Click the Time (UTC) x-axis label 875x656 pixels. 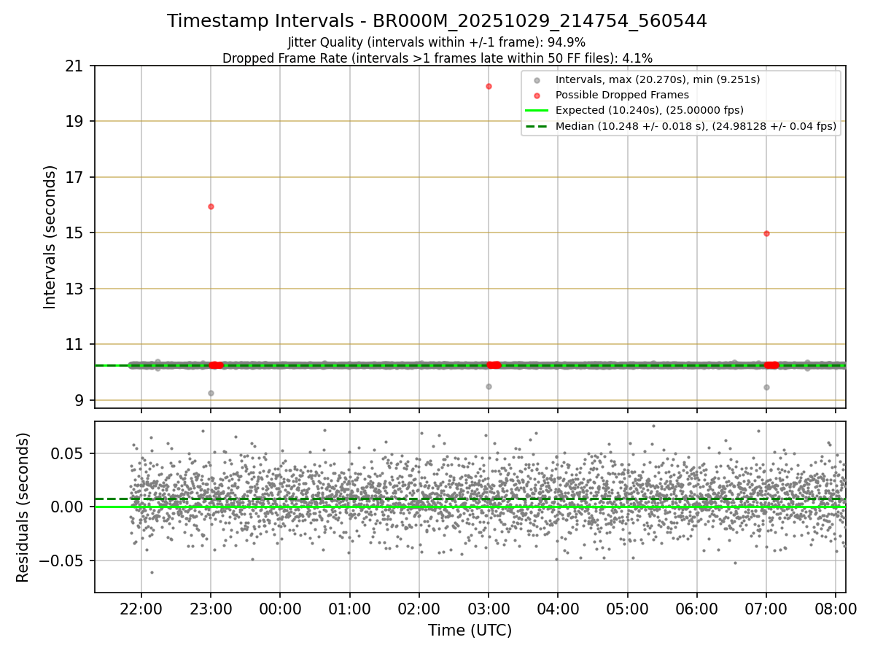pos(470,630)
